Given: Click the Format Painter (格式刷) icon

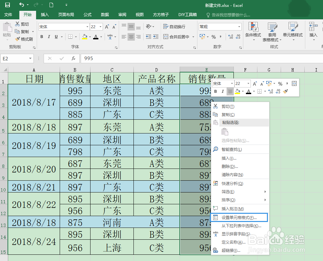Looking at the screenshot, I should pyautogui.click(x=18, y=38).
